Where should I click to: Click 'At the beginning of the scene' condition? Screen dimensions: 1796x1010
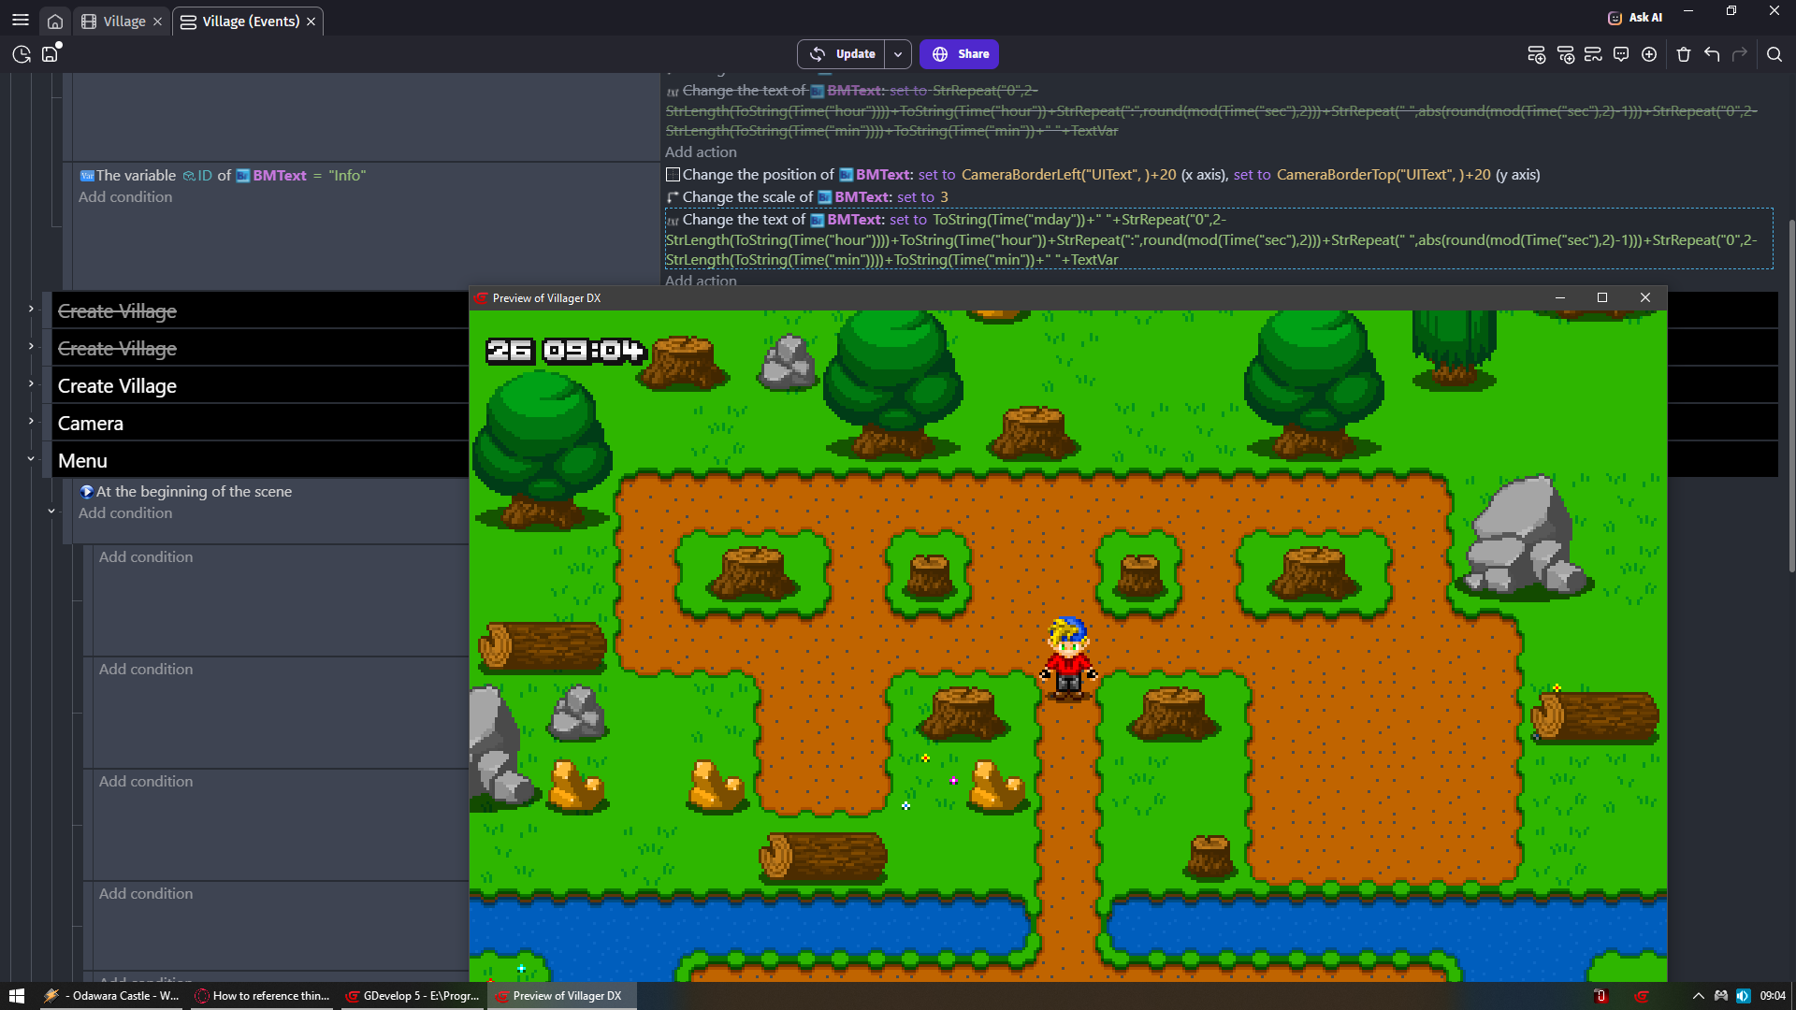(x=185, y=492)
